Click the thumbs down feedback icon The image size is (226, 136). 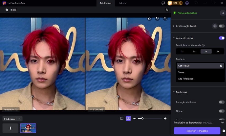(157, 18)
